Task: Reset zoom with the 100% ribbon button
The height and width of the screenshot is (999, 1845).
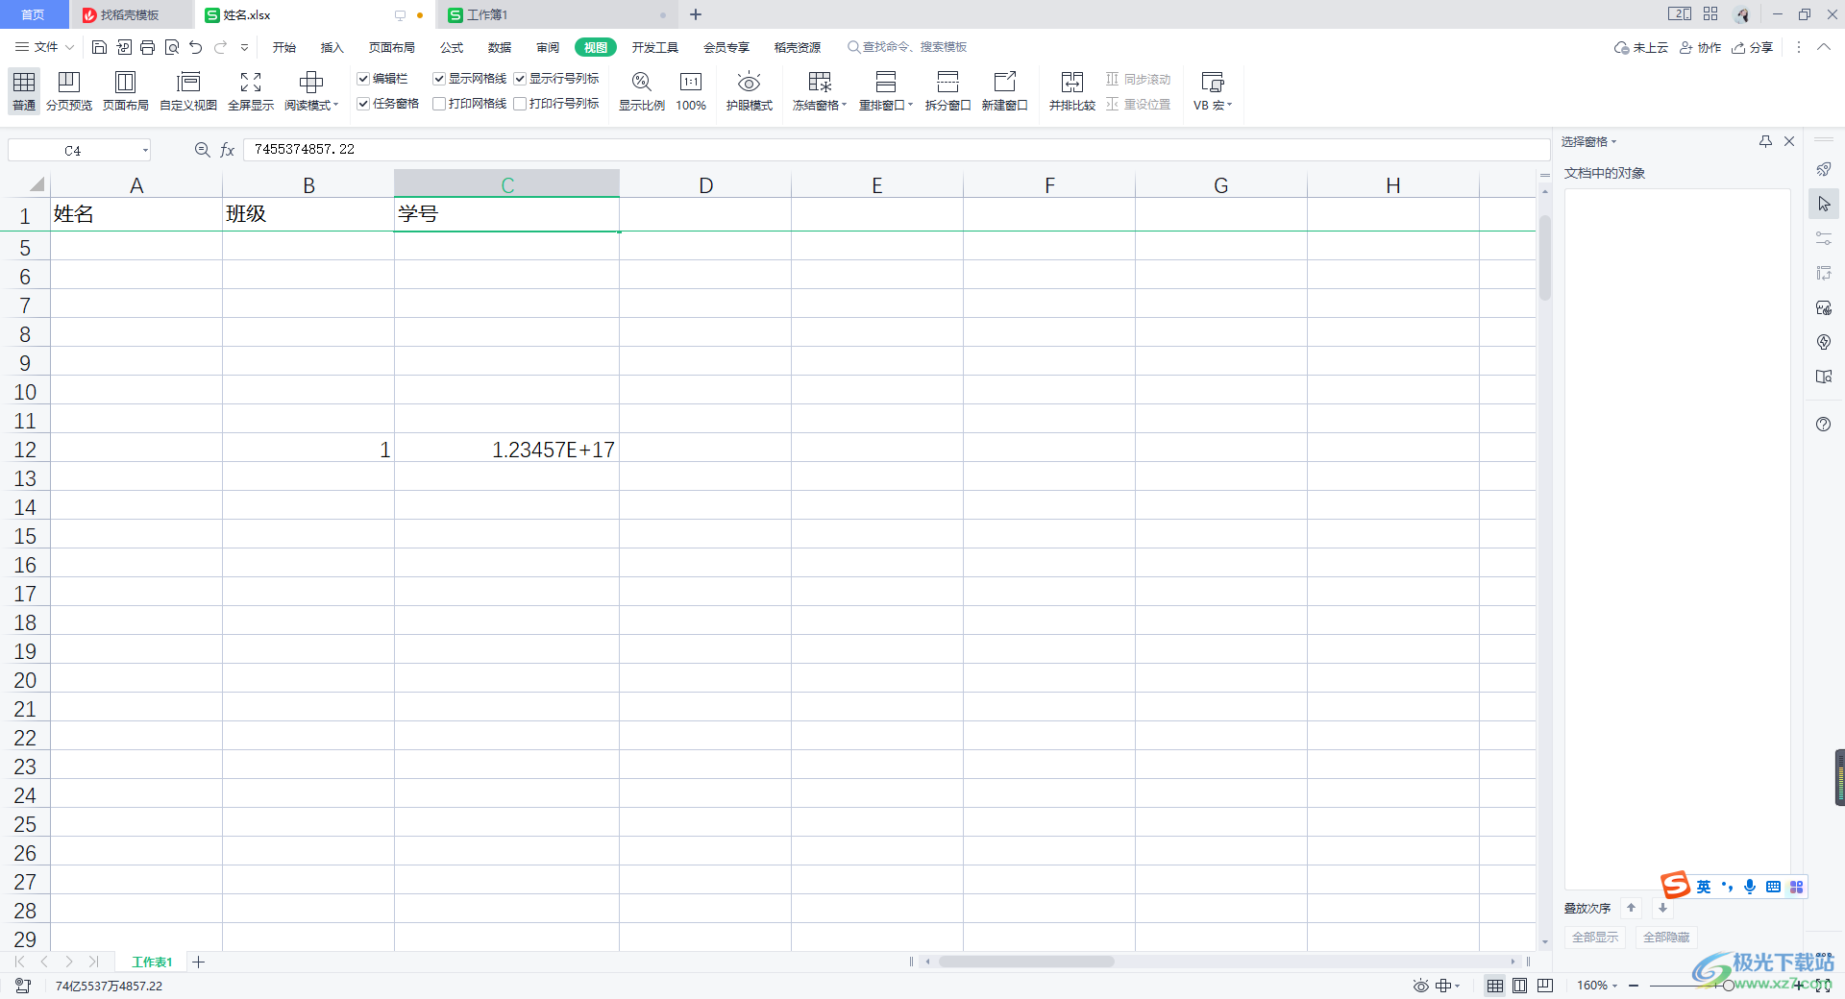Action: [691, 91]
